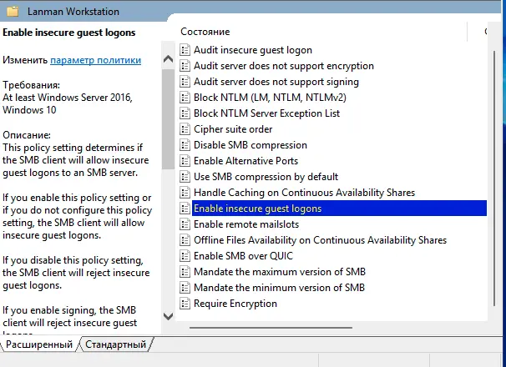Screen dimensions: 506x367
Task: Open the параметр политики link
Action: click(x=95, y=61)
